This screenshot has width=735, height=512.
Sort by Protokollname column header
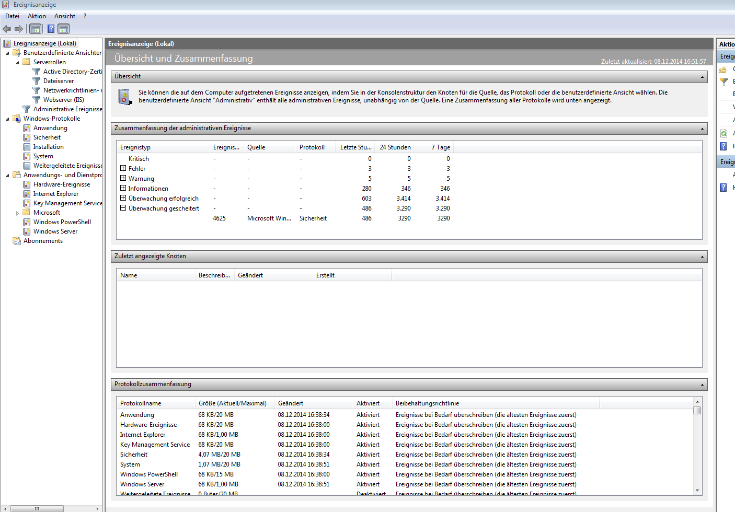[x=155, y=403]
